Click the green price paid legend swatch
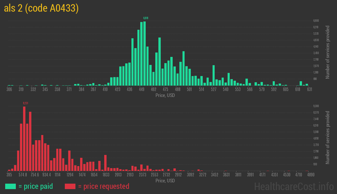The height and width of the screenshot is (194, 337). (10, 186)
